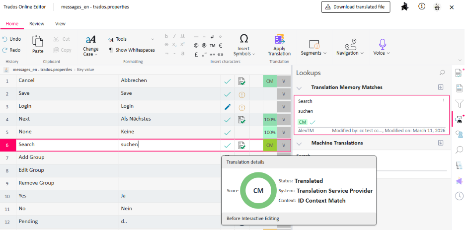Click the Undo button in History
Image resolution: width=465 pixels, height=230 pixels.
pyautogui.click(x=11, y=39)
